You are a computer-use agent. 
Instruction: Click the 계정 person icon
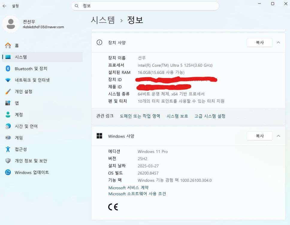[x=8, y=114]
